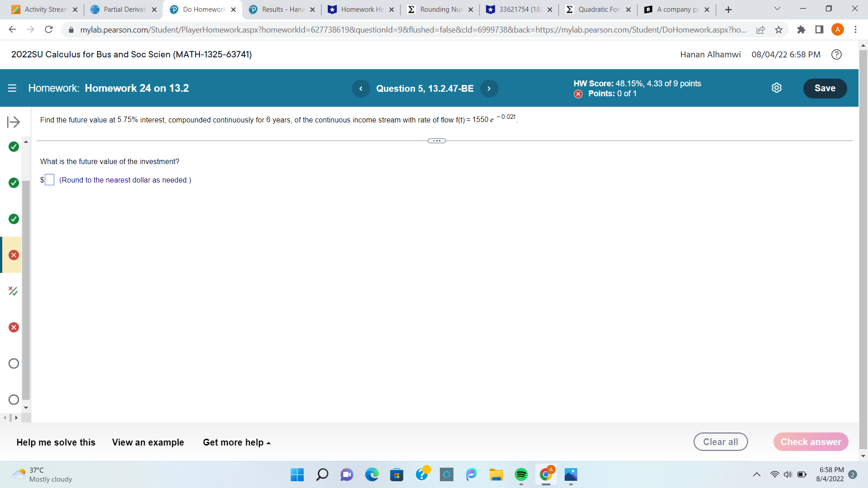Open Chrome's tab search chevron
The height and width of the screenshot is (488, 868).
(x=777, y=8)
